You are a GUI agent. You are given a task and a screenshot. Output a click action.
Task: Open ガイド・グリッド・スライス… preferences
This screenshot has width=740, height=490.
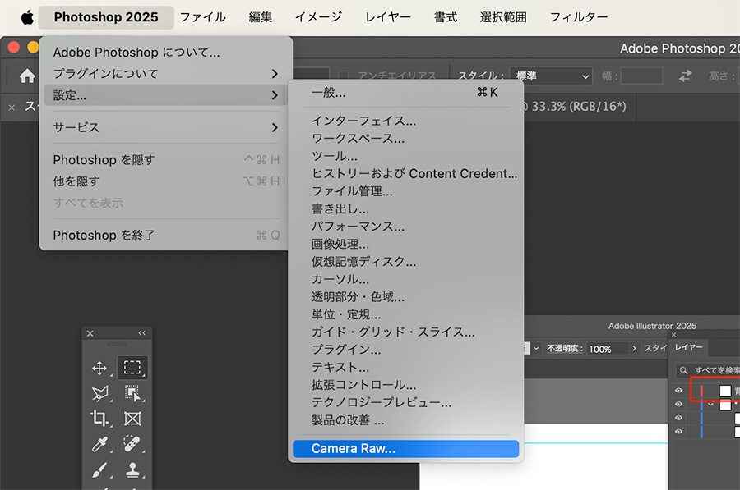(406, 332)
